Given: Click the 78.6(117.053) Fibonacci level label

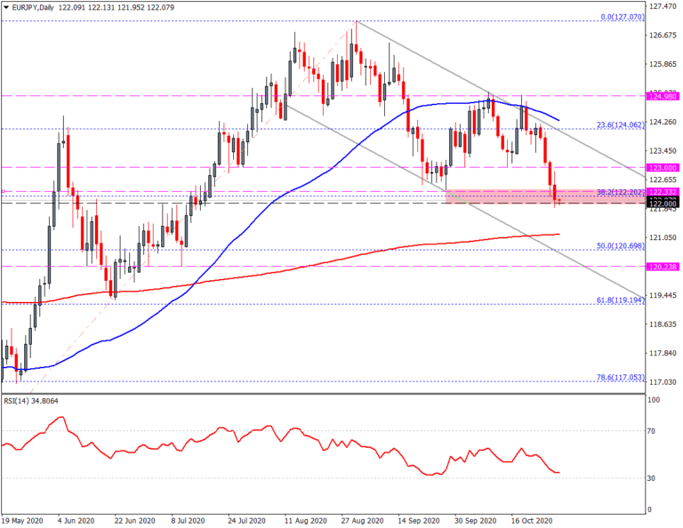Looking at the screenshot, I should [x=621, y=378].
